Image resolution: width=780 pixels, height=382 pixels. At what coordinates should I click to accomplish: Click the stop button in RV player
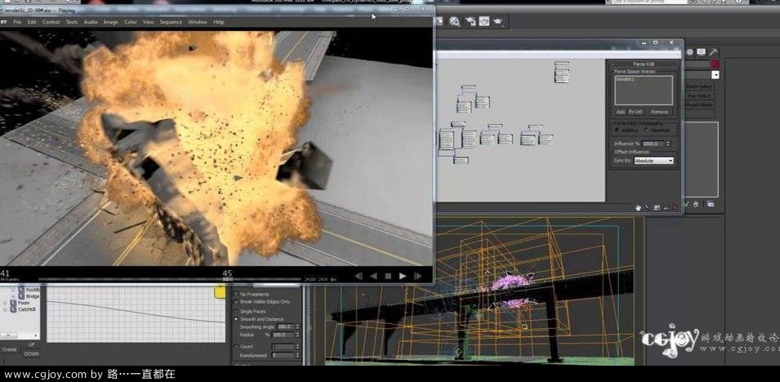coord(388,276)
